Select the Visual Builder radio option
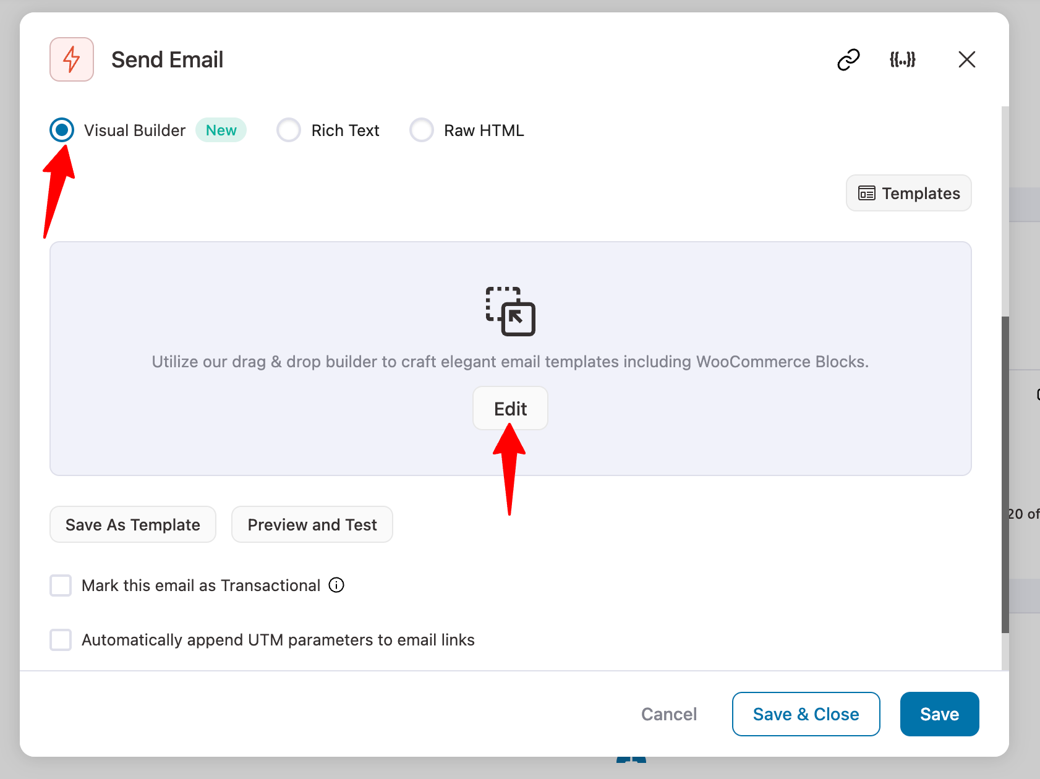Image resolution: width=1040 pixels, height=779 pixels. [61, 130]
